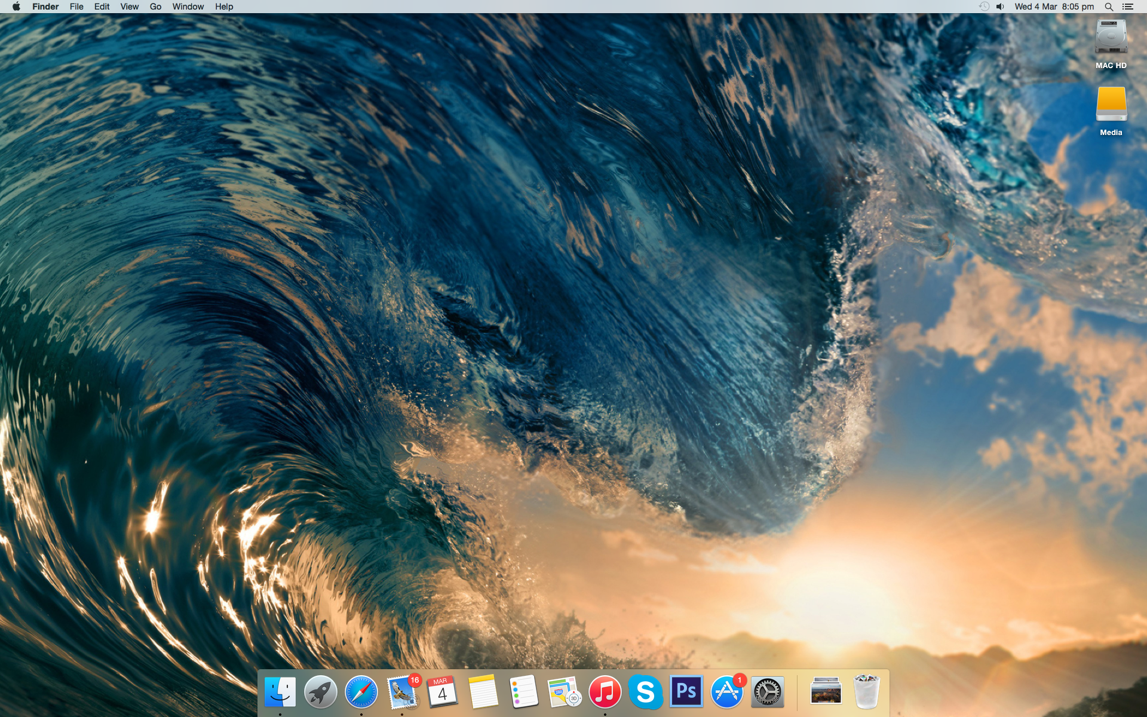1147x717 pixels.
Task: Launch Photoshop Ps icon in Dock
Action: 686,692
